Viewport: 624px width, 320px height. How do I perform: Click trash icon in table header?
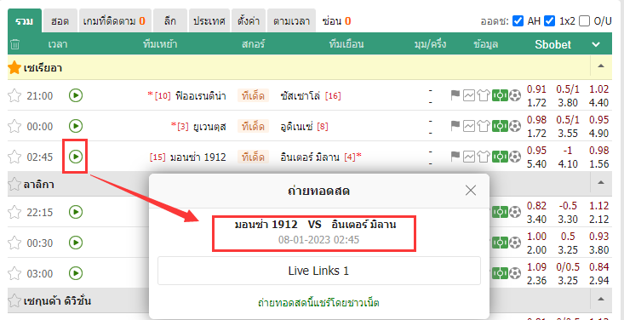pyautogui.click(x=14, y=44)
